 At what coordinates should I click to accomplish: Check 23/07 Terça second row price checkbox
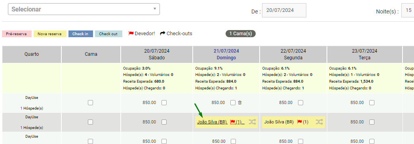372,122
